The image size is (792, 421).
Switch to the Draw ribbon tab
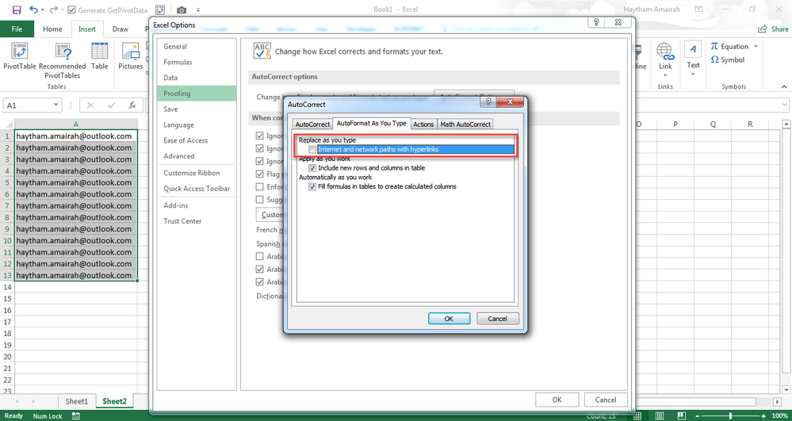[x=121, y=29]
